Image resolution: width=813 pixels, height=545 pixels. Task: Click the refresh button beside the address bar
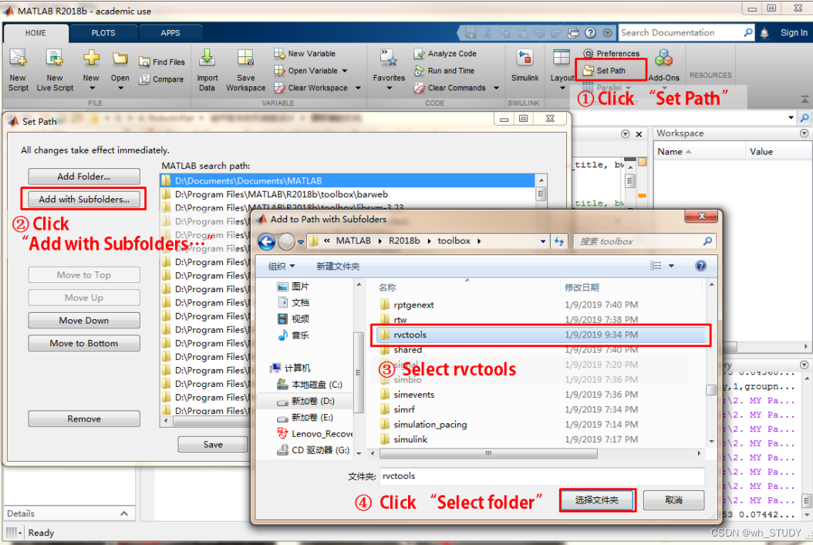(x=559, y=241)
